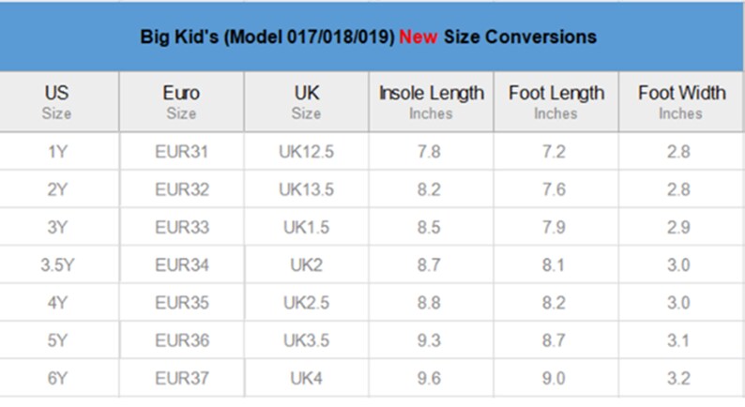Click the UK12.5 cell

coord(307,152)
